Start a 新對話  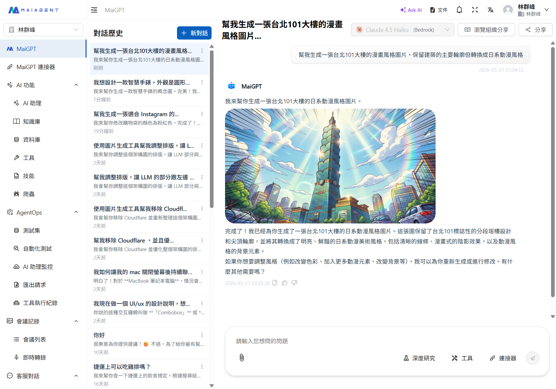tap(194, 33)
